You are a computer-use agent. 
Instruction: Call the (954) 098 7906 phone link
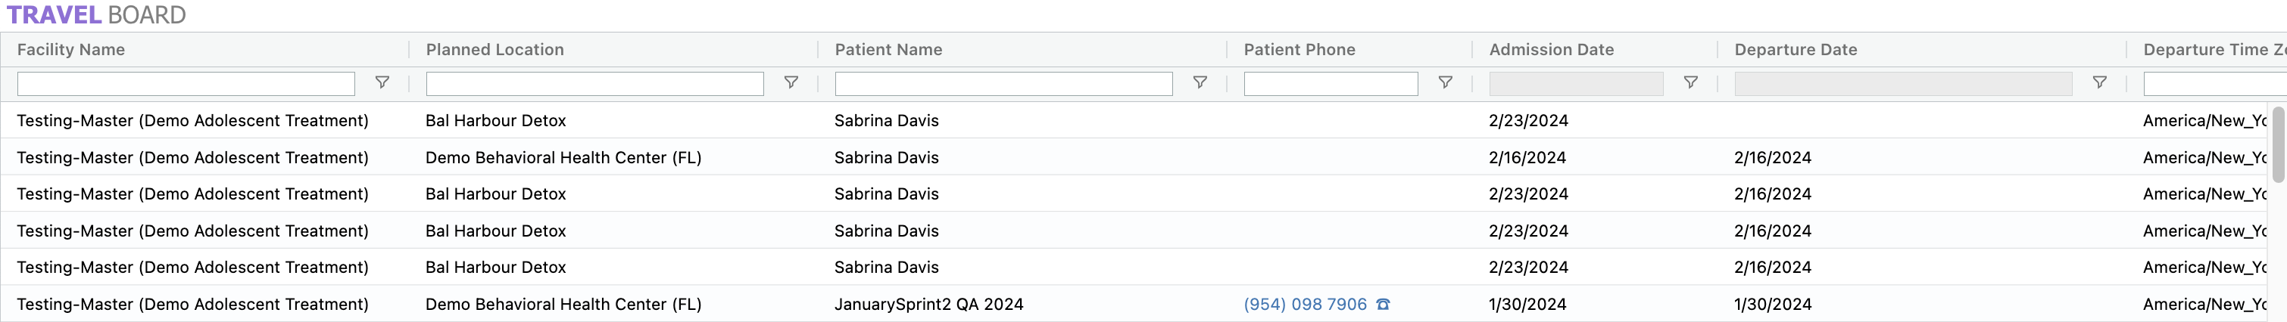click(x=1304, y=305)
